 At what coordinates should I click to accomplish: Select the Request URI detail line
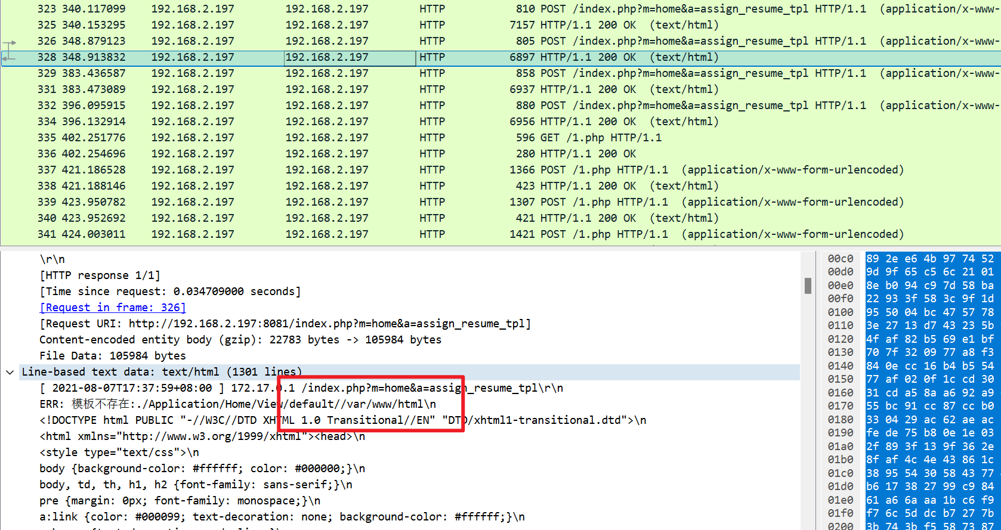[285, 324]
